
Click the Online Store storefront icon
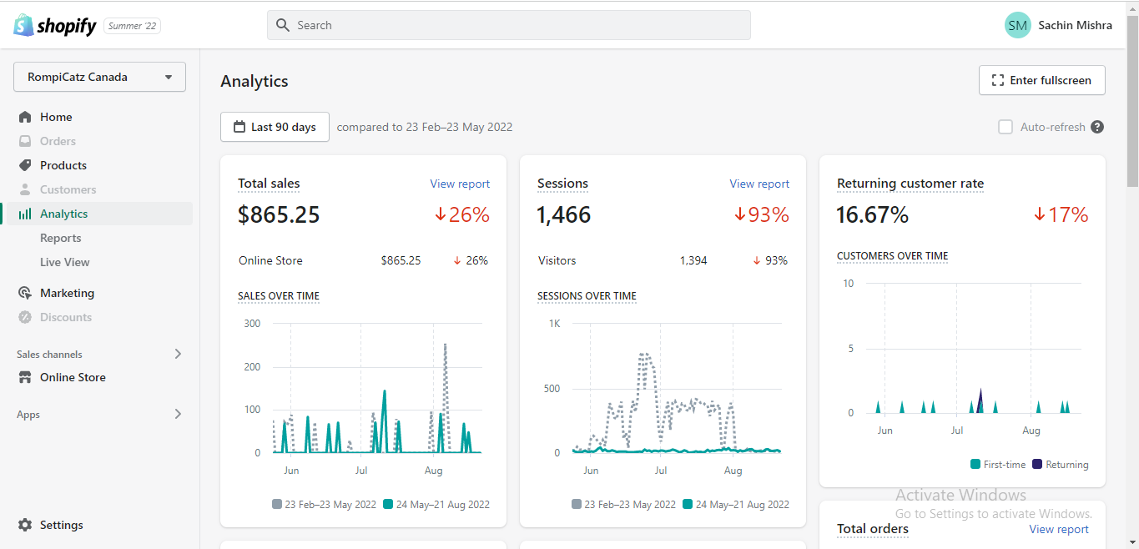tap(25, 377)
